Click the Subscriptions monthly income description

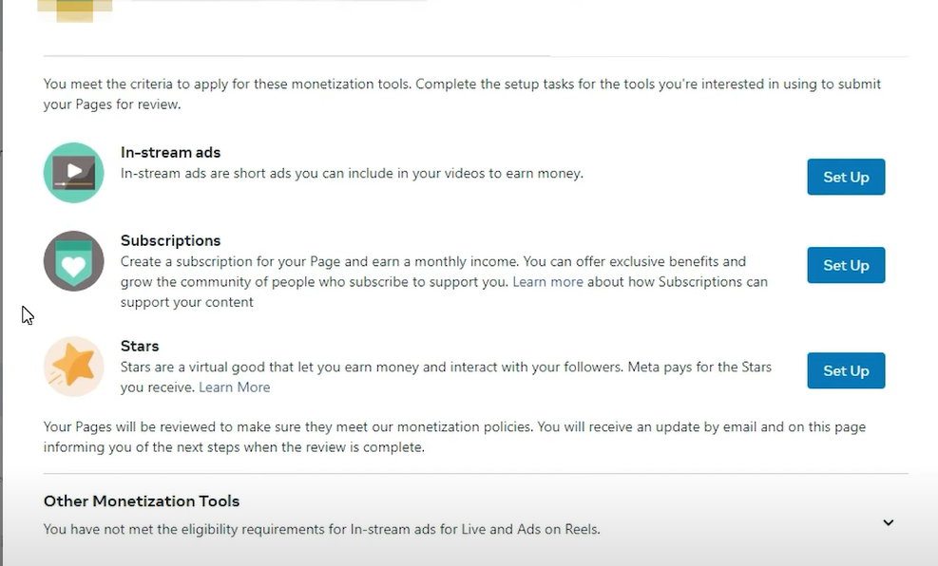(x=432, y=262)
